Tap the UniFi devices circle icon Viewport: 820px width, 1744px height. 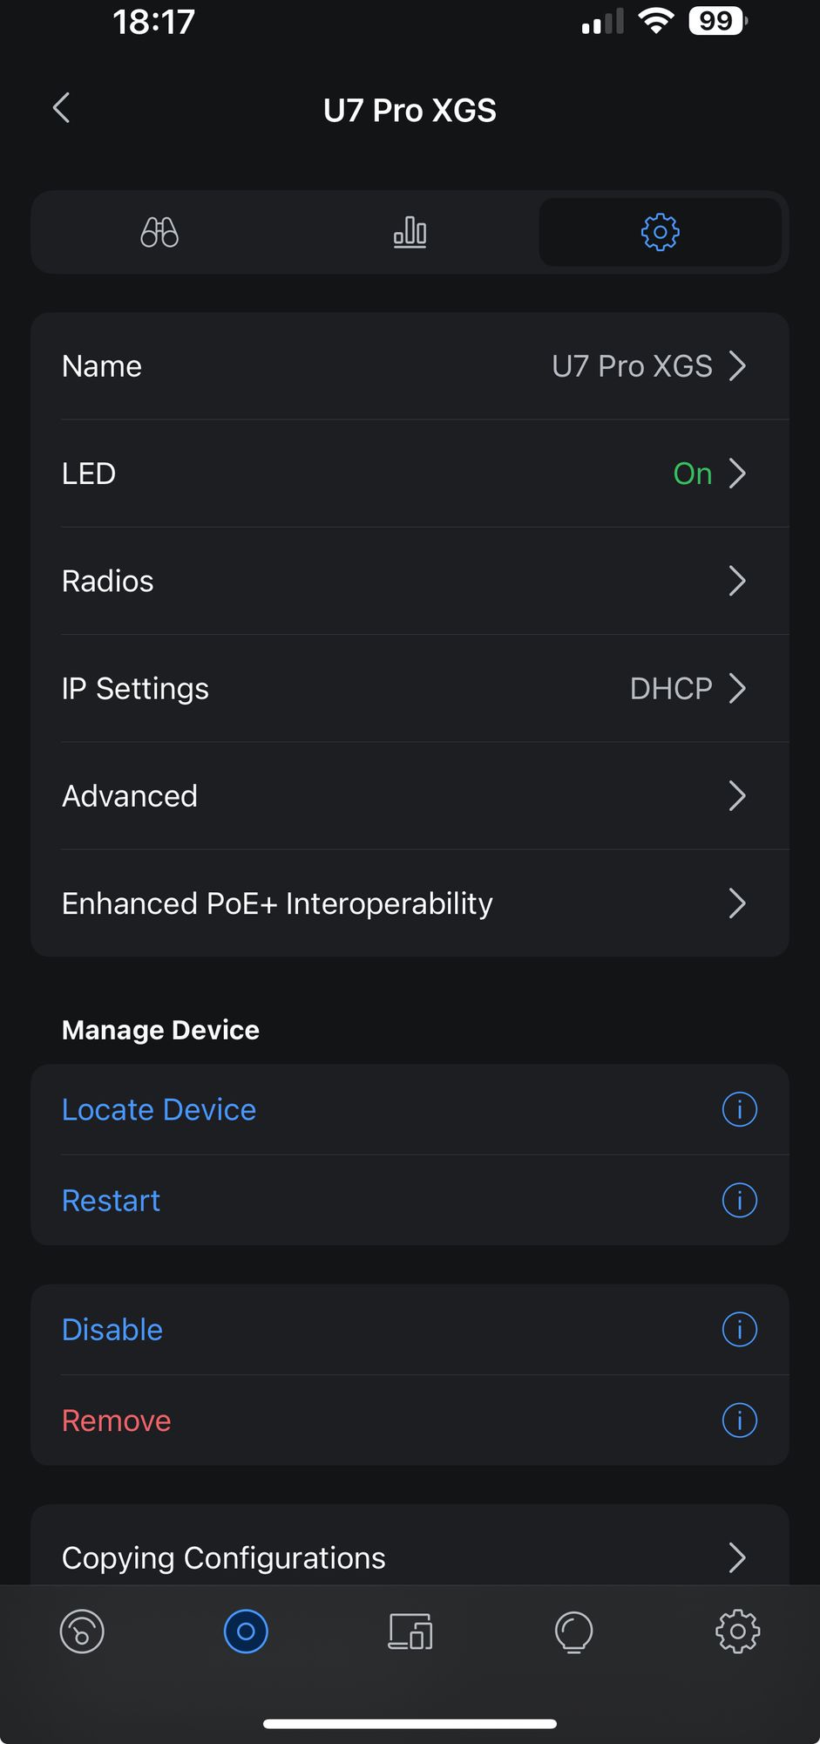246,1632
